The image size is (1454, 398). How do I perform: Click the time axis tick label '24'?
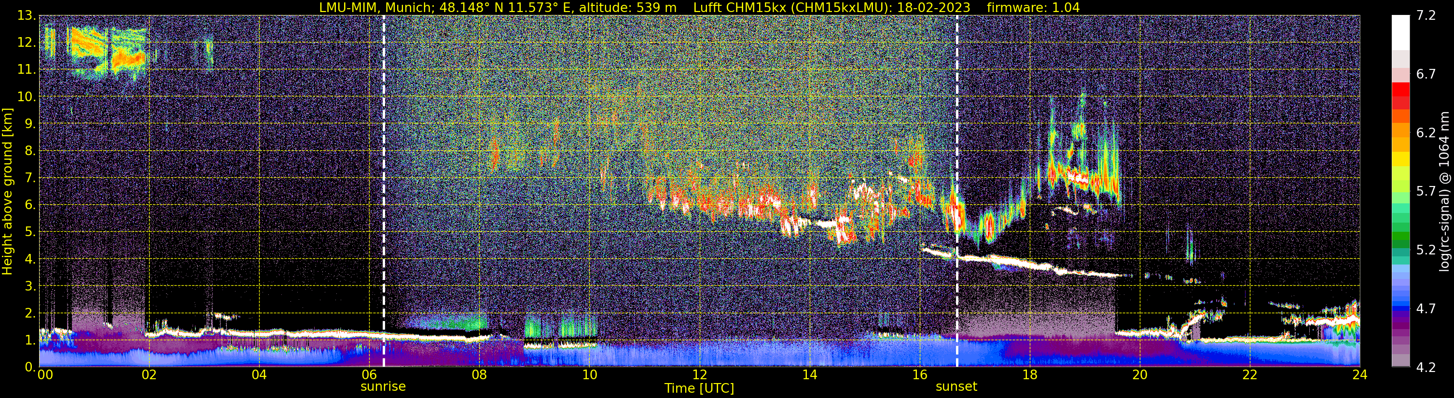coord(1360,374)
